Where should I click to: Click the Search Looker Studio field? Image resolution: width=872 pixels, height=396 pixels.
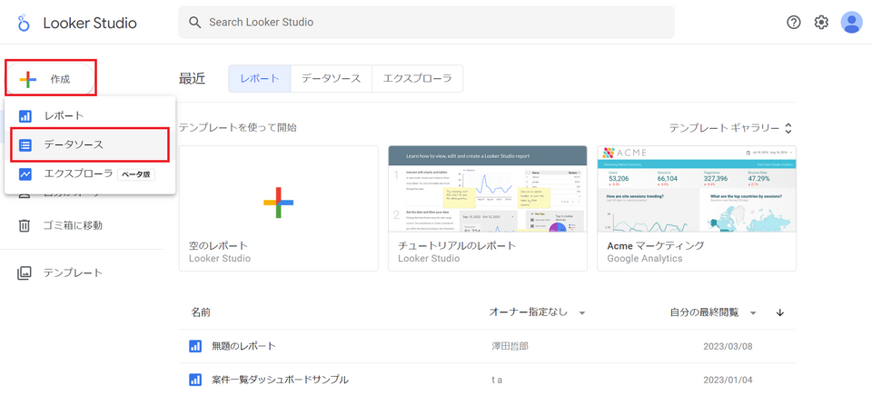pos(426,22)
